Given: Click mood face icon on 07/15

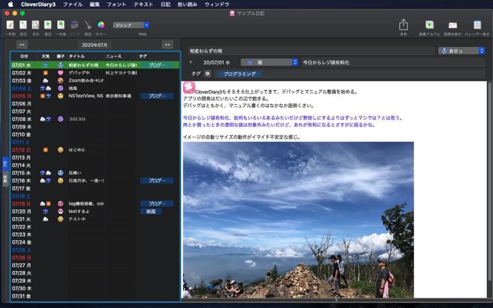Looking at the screenshot, I should click(x=60, y=173).
